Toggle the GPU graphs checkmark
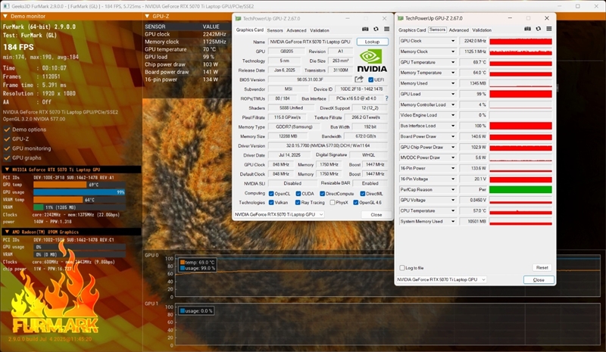606x352 pixels. (x=7, y=157)
